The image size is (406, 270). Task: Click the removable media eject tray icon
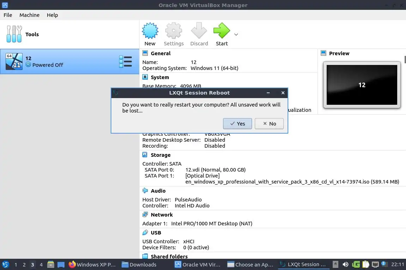point(335,264)
